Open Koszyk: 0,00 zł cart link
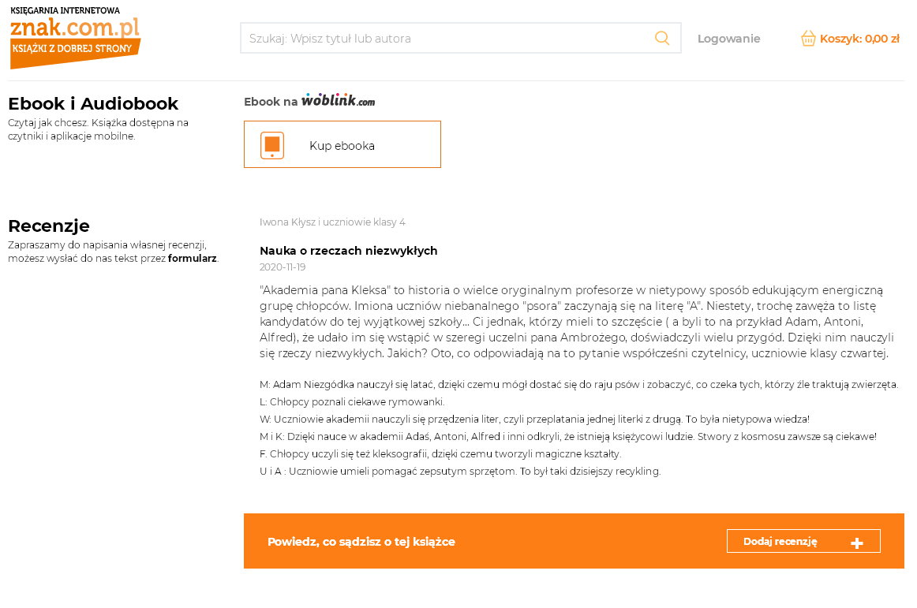 click(x=859, y=39)
